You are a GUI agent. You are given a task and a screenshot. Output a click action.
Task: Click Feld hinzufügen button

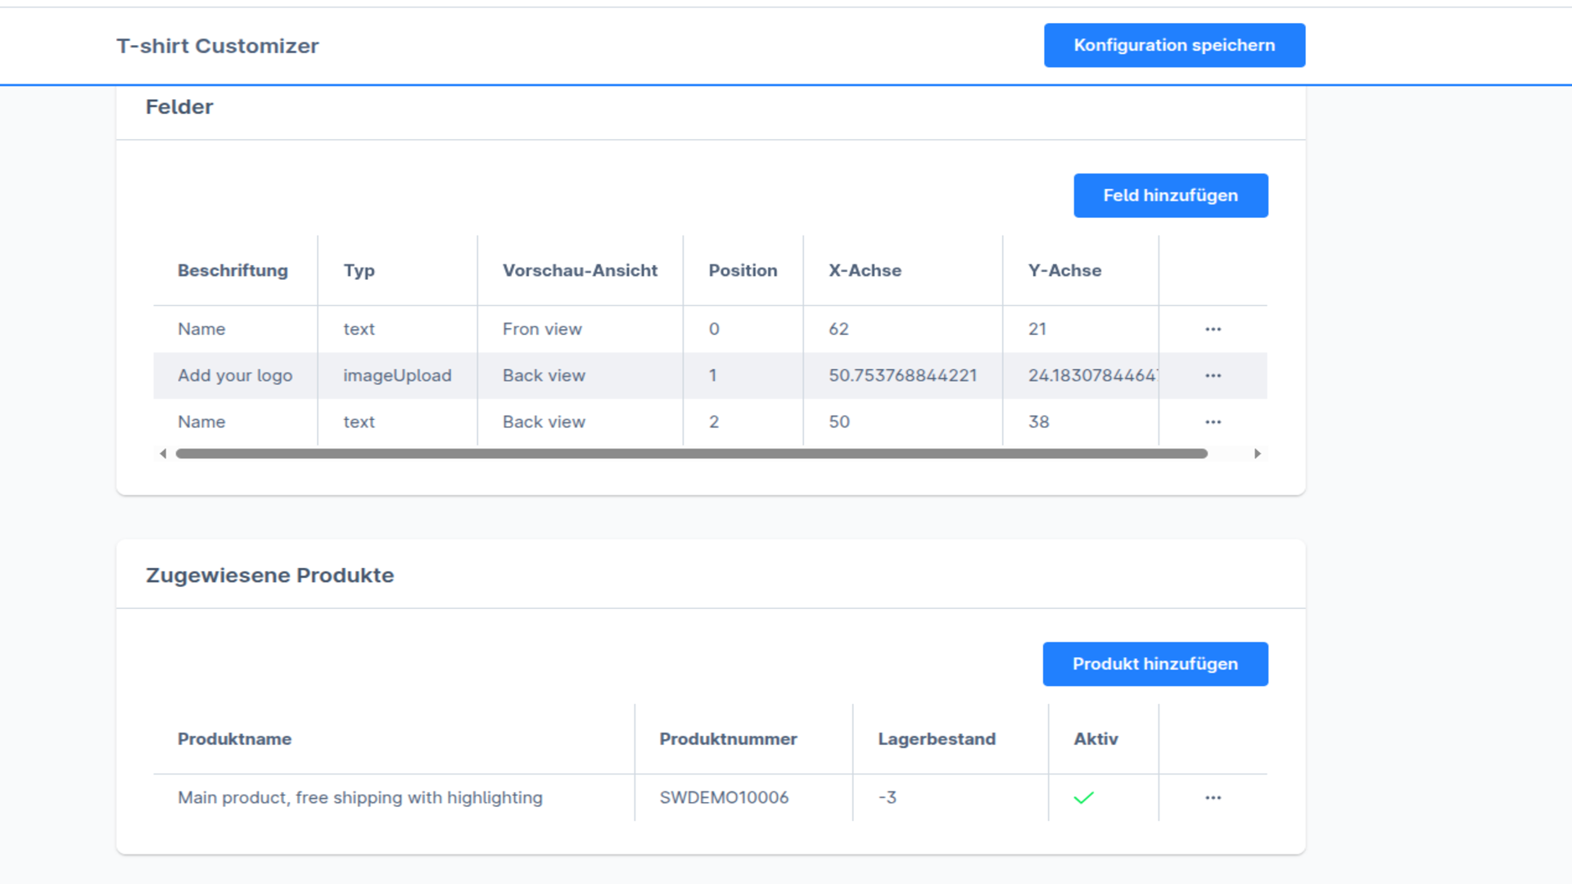(x=1171, y=196)
